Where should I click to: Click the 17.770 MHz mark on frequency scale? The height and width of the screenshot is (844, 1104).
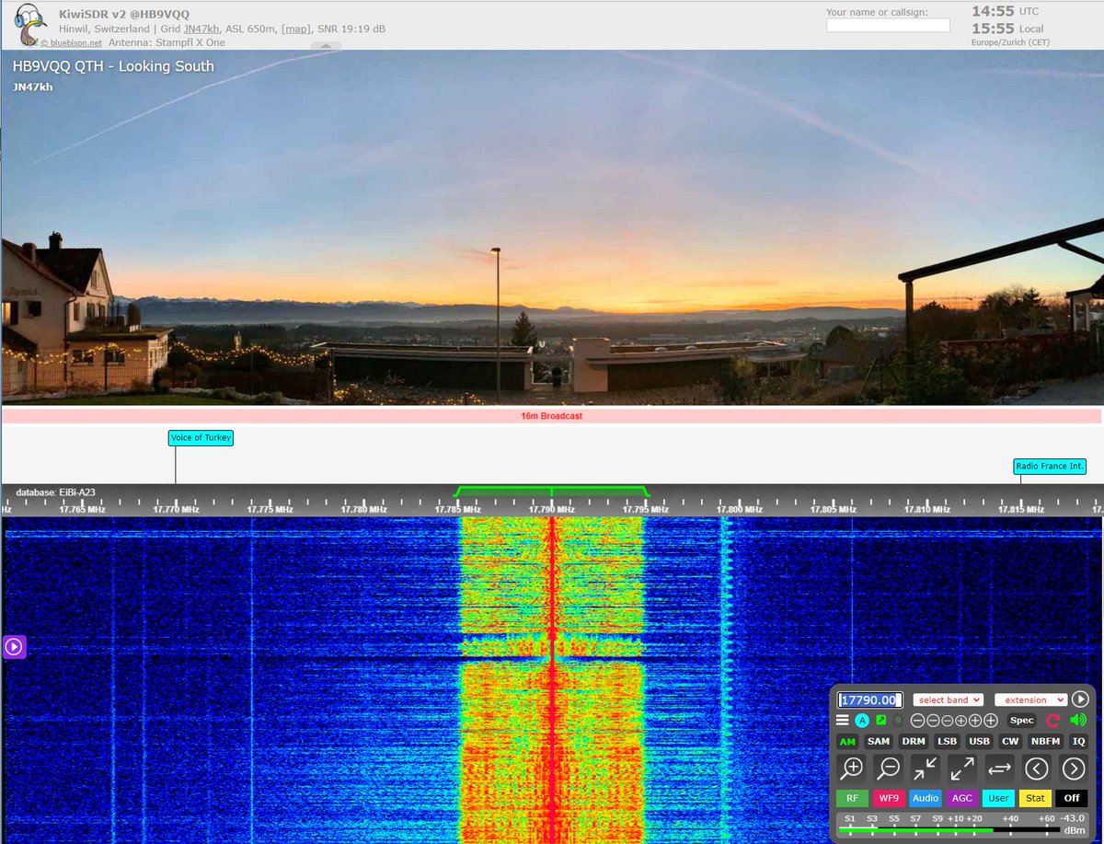coord(177,509)
